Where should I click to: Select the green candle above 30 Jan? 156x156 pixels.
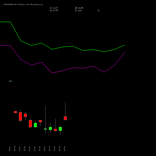pos(50,129)
